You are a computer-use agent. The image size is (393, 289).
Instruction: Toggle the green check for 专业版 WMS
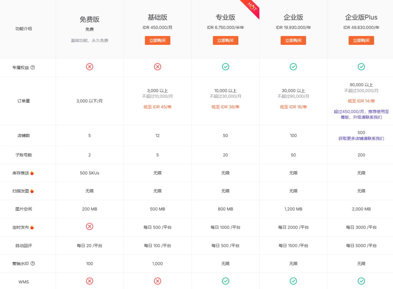click(225, 281)
